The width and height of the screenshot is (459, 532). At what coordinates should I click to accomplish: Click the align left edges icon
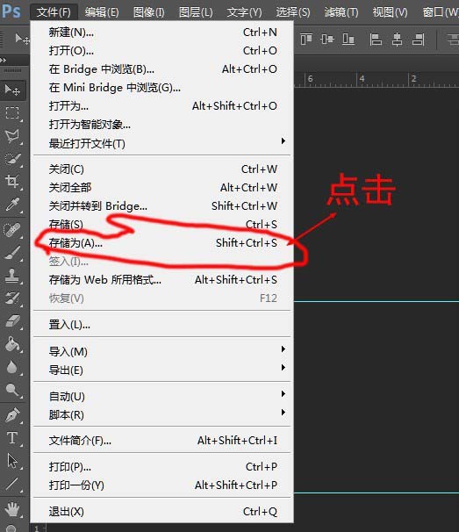[376, 40]
